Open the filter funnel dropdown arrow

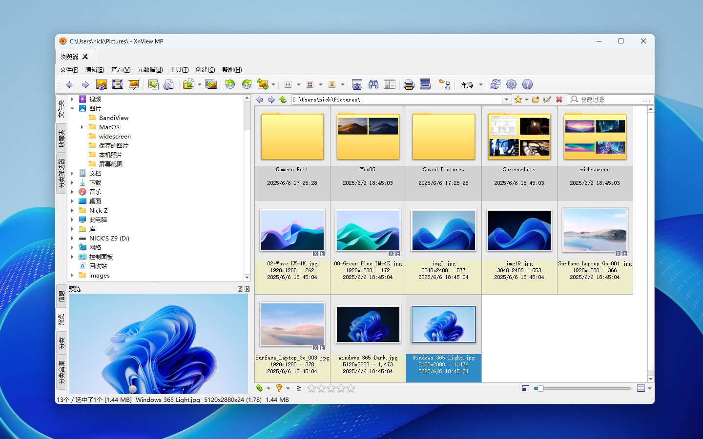click(x=288, y=388)
